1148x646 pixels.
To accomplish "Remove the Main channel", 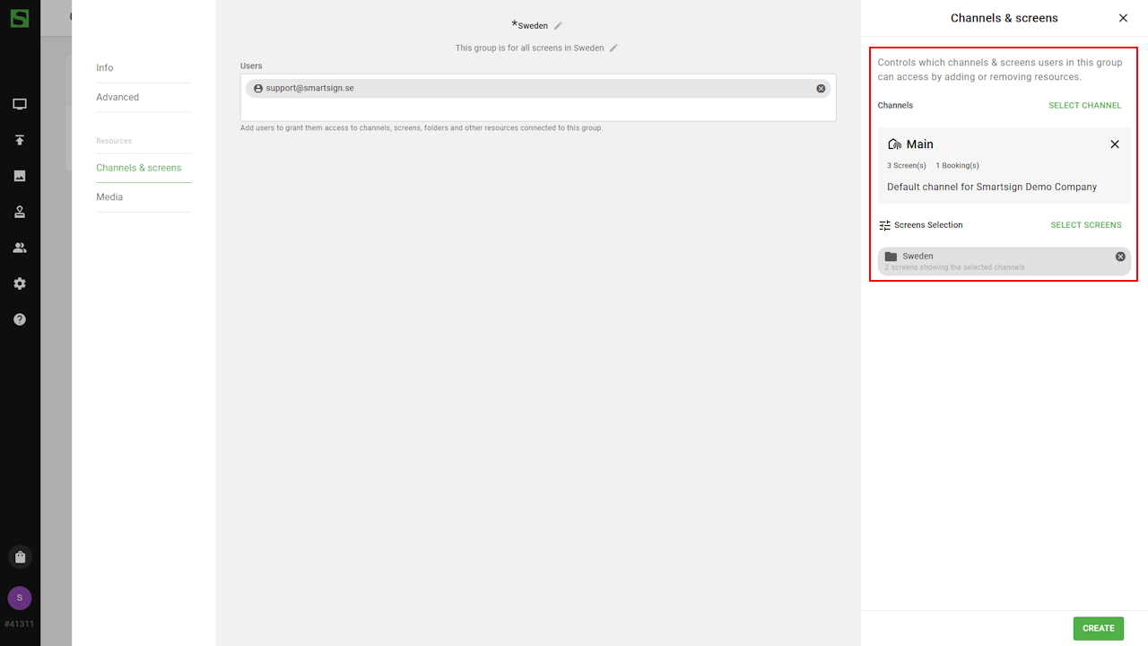I will (1115, 144).
